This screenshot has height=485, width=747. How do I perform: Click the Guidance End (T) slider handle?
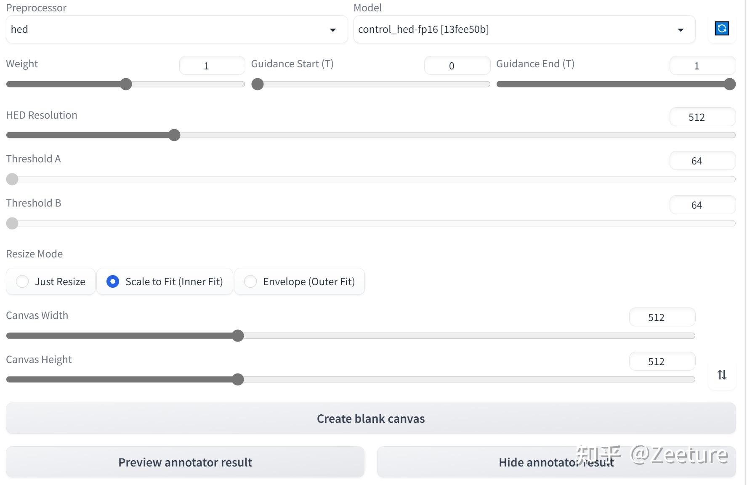730,84
